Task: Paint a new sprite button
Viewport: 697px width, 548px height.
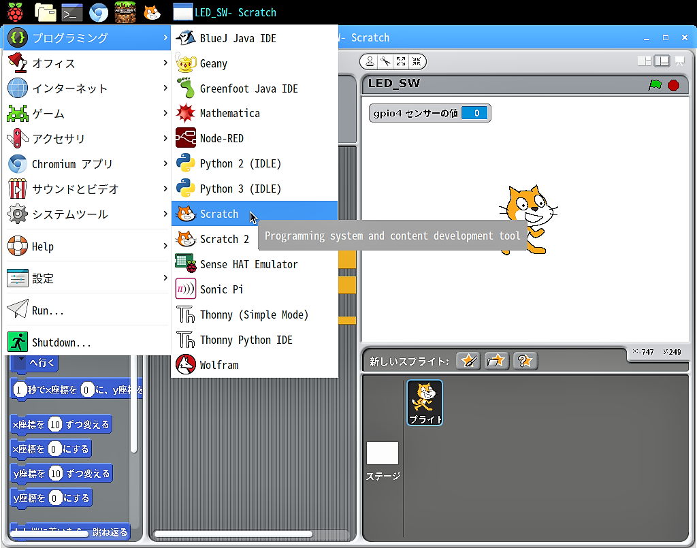Action: coord(468,361)
